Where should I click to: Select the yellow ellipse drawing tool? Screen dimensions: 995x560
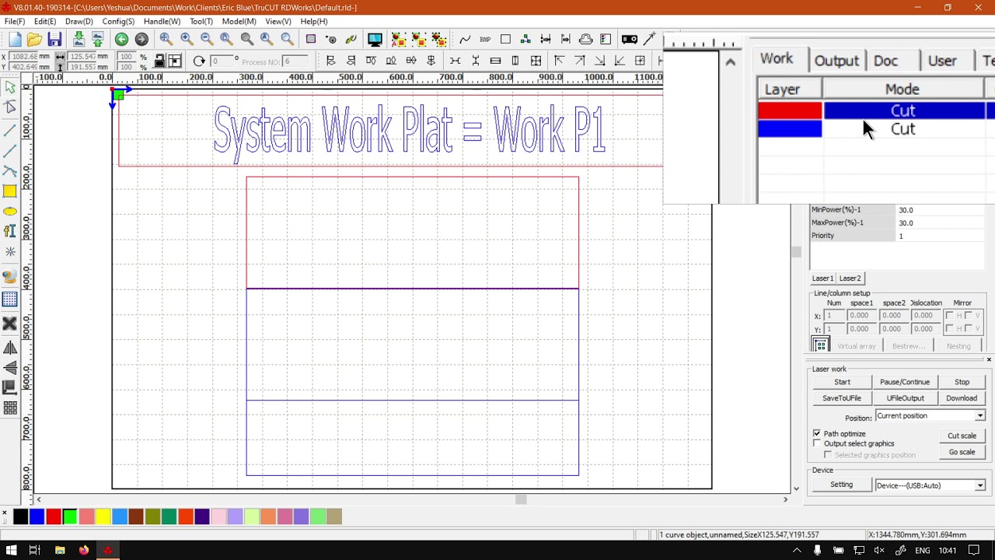click(x=10, y=212)
